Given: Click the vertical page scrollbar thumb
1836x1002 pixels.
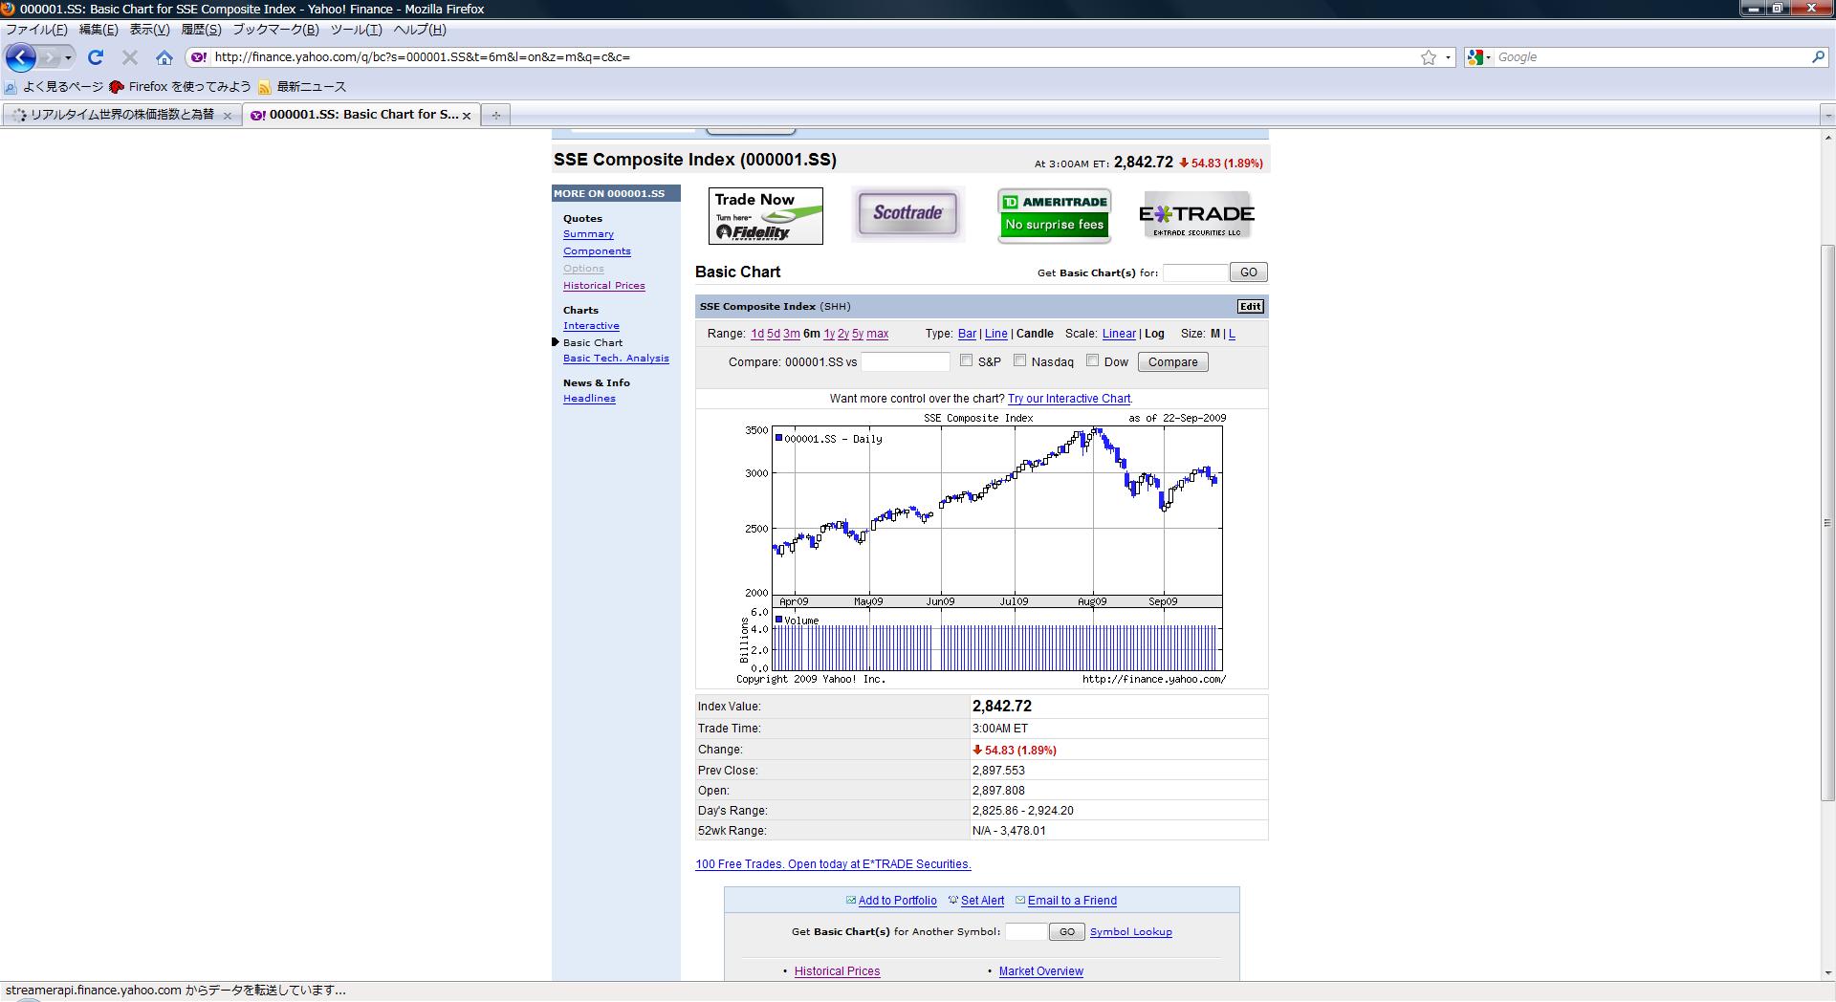Looking at the screenshot, I should point(1827,522).
